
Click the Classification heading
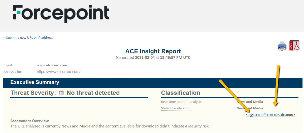coord(181,93)
